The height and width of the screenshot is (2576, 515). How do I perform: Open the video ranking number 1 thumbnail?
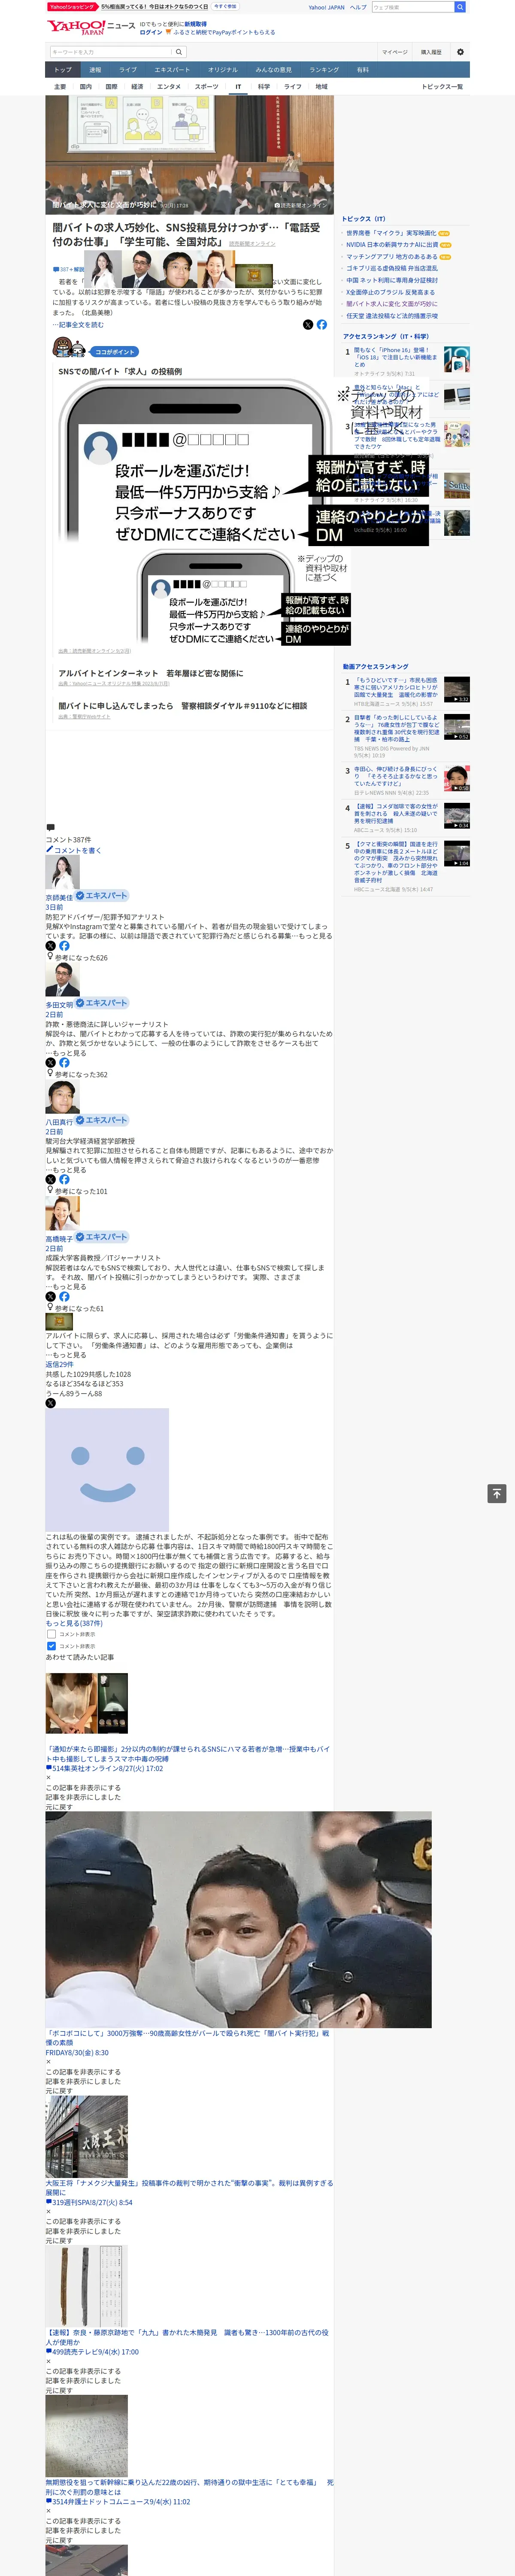(457, 690)
